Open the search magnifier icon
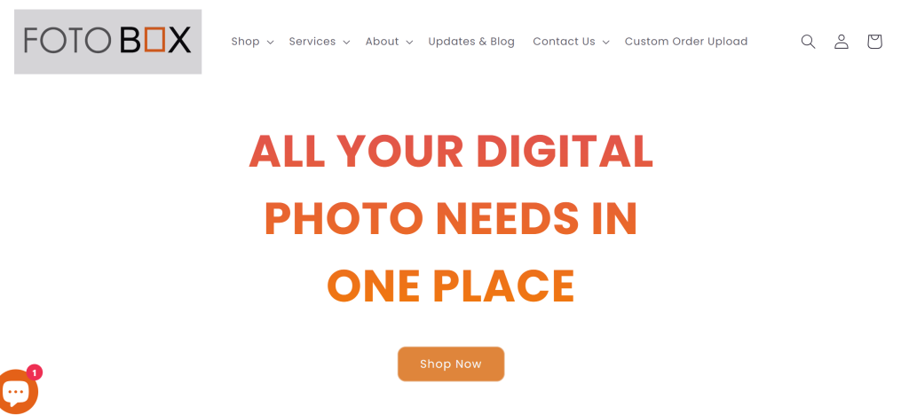Screen dimensions: 909x415 point(808,42)
